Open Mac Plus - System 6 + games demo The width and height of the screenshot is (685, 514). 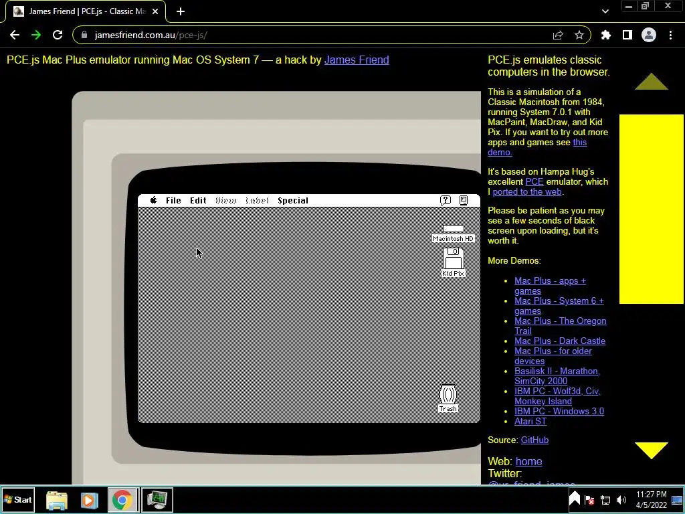(x=559, y=306)
